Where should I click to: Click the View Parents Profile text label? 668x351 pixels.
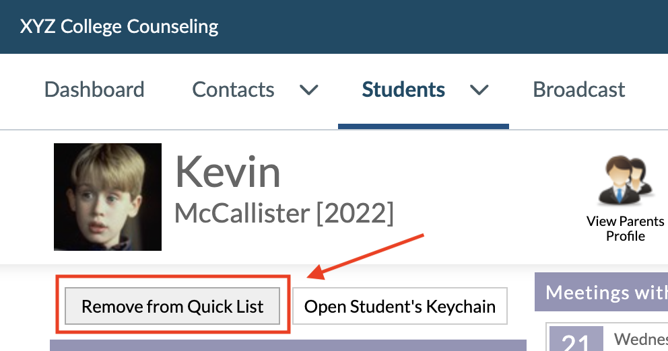pyautogui.click(x=625, y=229)
